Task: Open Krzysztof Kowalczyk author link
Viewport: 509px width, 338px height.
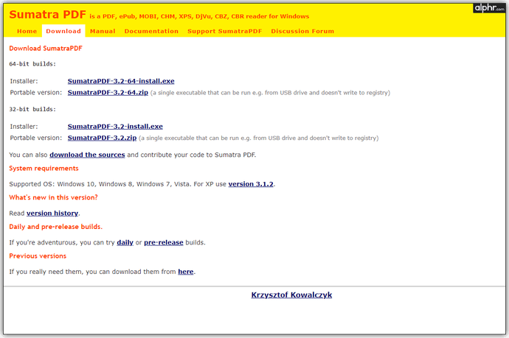Action: point(291,295)
